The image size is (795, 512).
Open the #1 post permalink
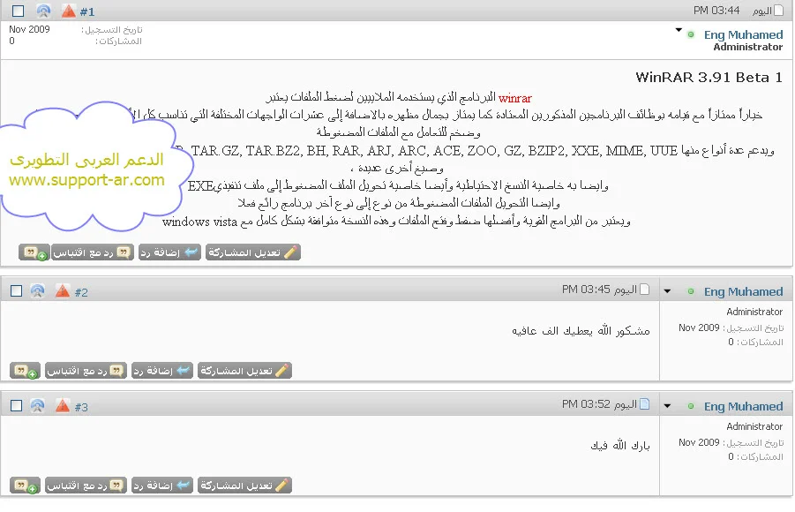coord(87,12)
